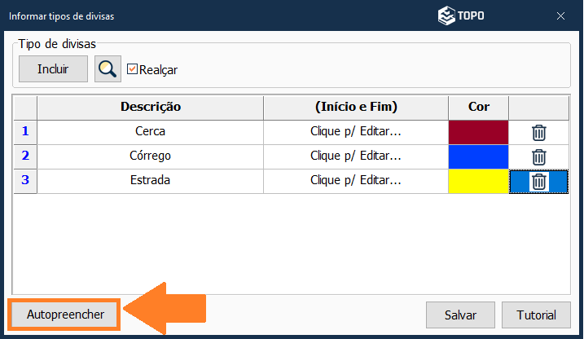
Task: Pick the dark red color swatch for Cerca
Action: (478, 133)
